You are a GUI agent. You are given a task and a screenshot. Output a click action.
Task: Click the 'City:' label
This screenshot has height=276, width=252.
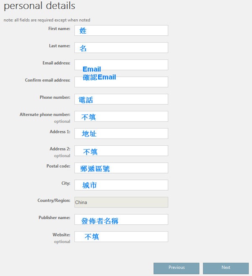(x=66, y=183)
